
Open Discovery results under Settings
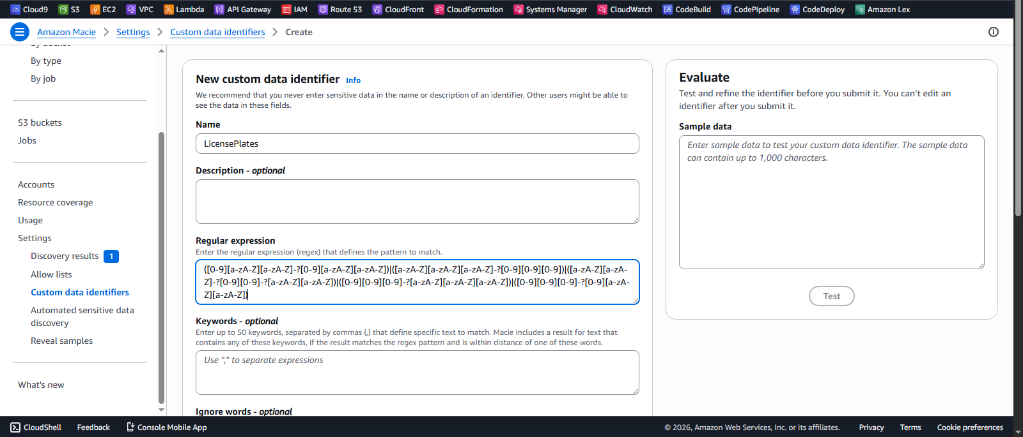(x=65, y=256)
